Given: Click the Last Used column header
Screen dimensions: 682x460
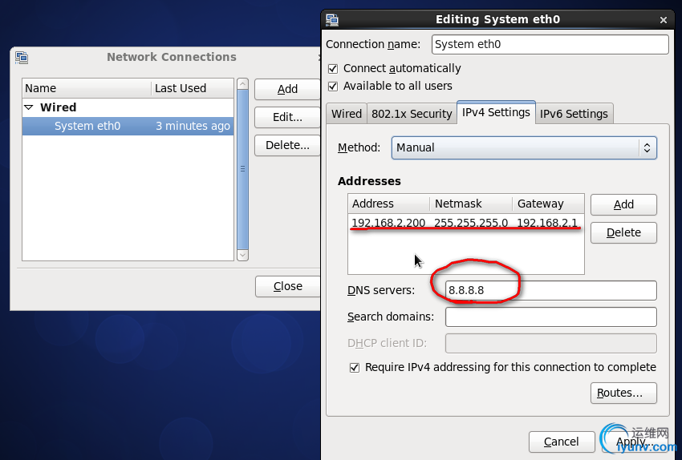Looking at the screenshot, I should coord(193,89).
